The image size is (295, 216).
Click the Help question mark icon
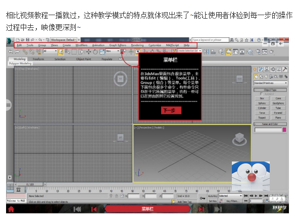coord(259,40)
